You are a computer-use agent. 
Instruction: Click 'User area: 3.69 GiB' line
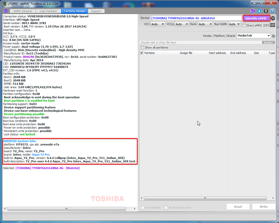(33, 87)
